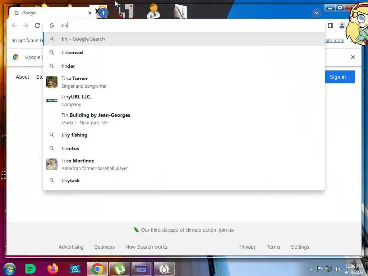Open the blue triangle app in taskbar

[x=75, y=269]
